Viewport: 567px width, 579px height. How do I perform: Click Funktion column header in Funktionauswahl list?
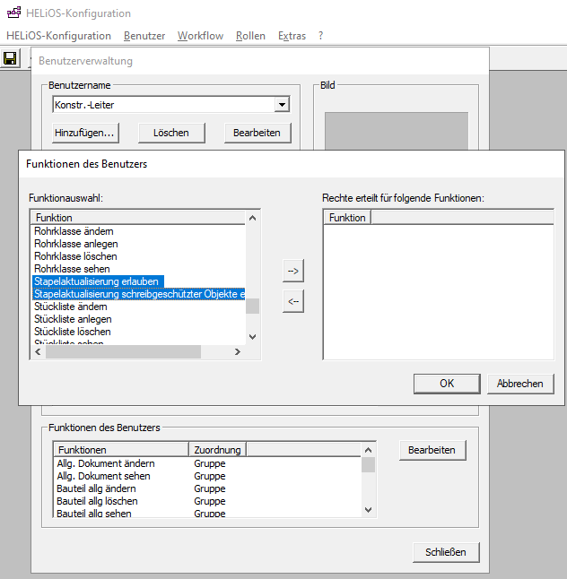pos(138,218)
